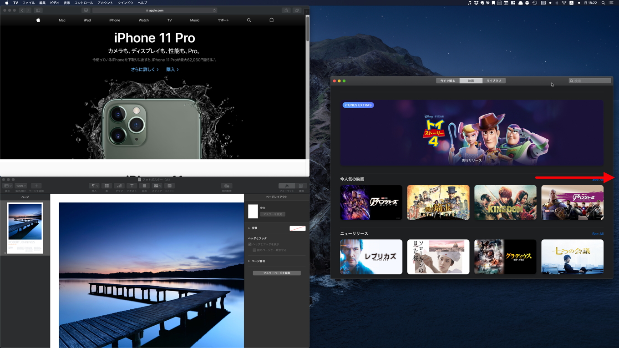Select page 1 thumbnail in Pages
Screen dimensions: 619x348
pyautogui.click(x=25, y=228)
